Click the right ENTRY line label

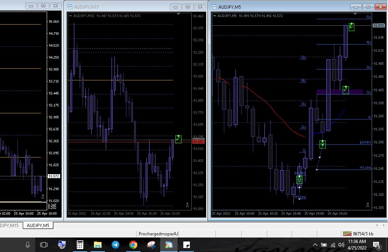click(x=366, y=142)
